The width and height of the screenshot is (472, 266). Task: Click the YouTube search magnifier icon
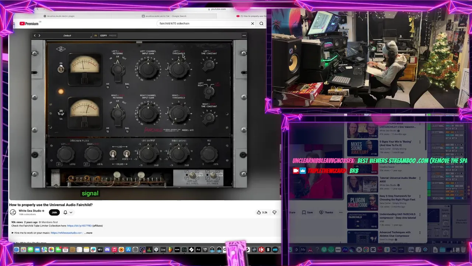coord(261,24)
